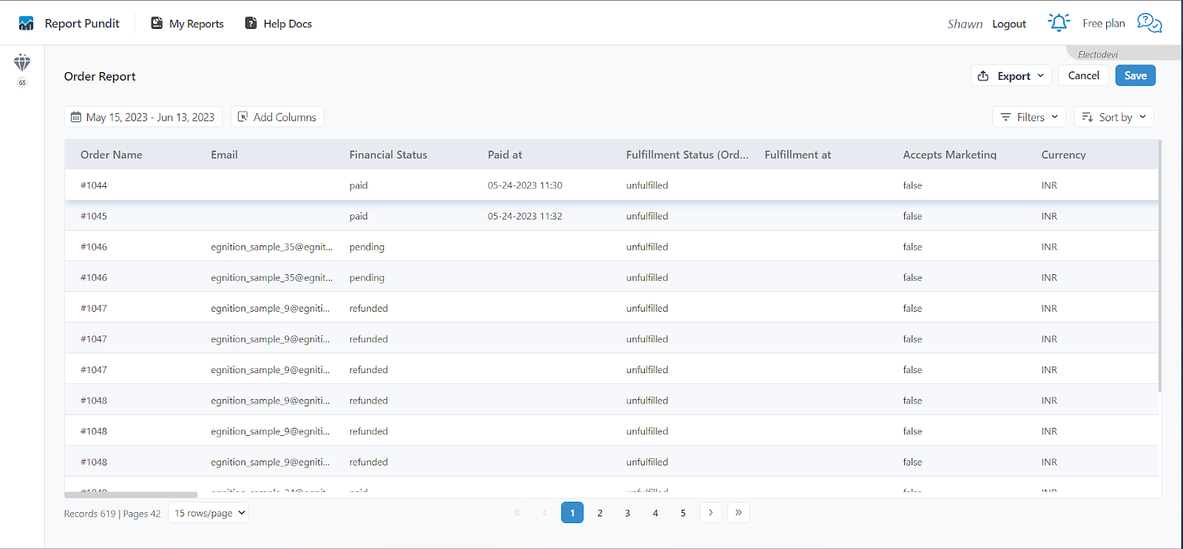Click the Shawn username text
The height and width of the screenshot is (549, 1183).
(x=965, y=24)
